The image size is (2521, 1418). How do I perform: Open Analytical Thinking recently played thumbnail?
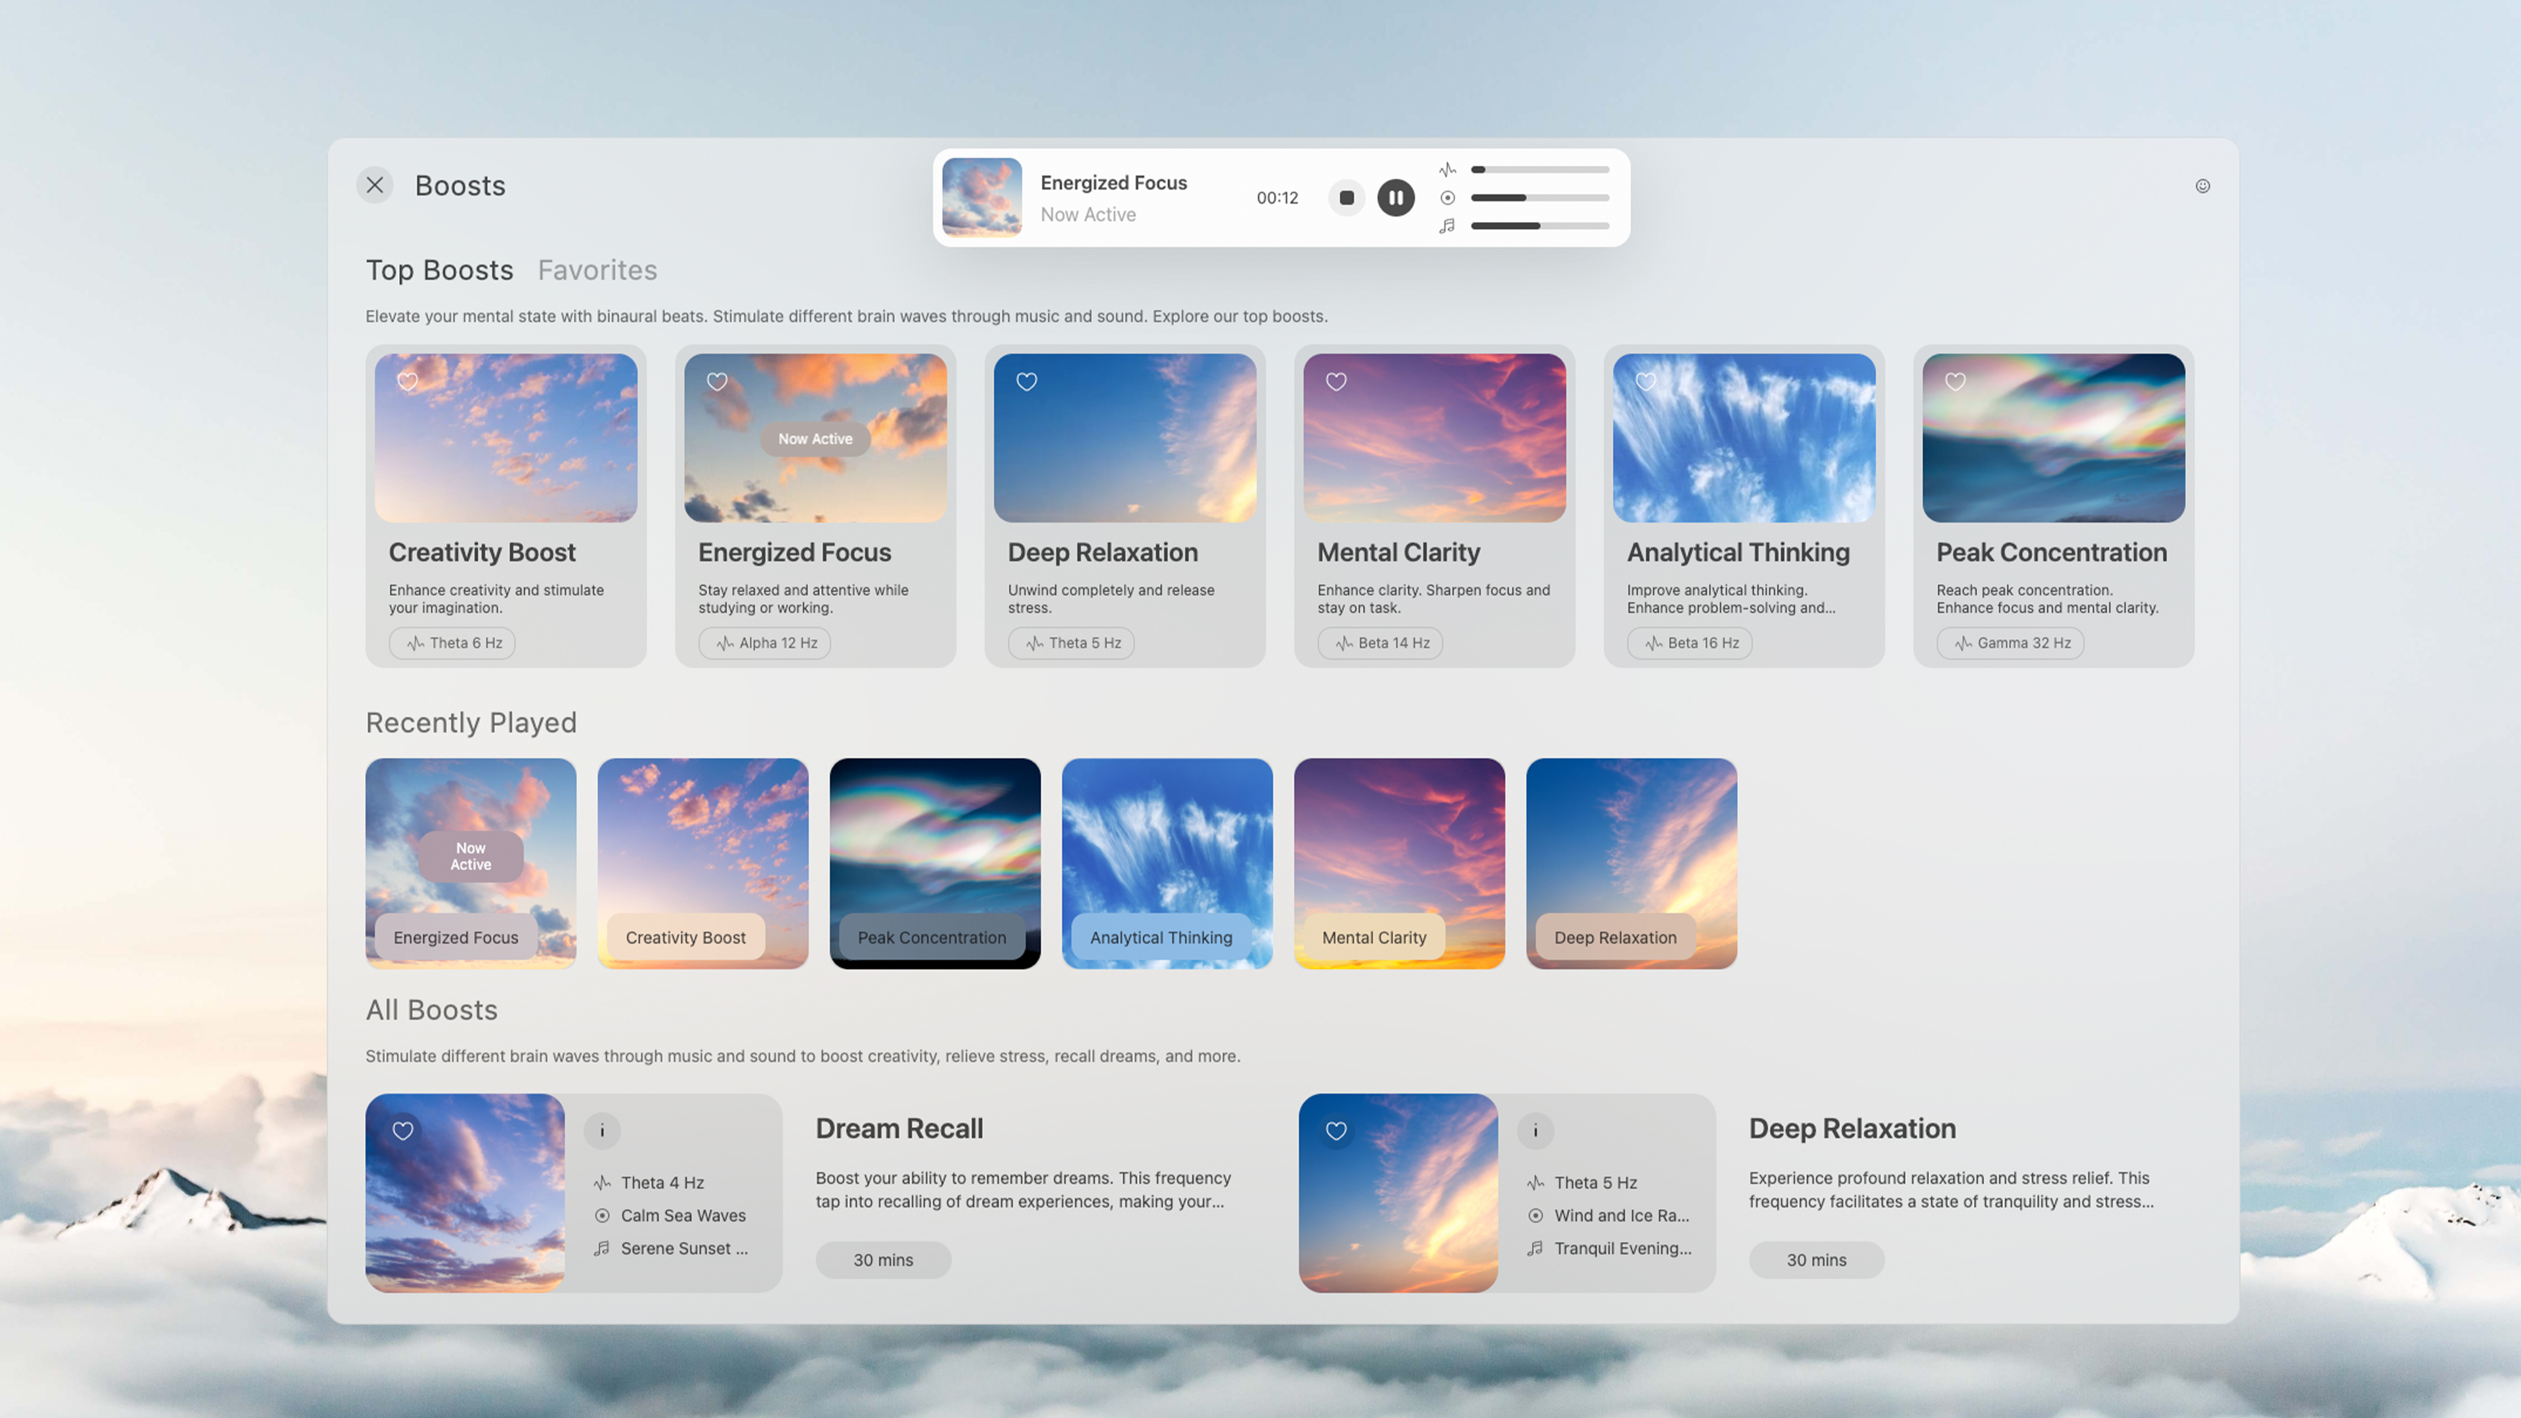(1167, 863)
